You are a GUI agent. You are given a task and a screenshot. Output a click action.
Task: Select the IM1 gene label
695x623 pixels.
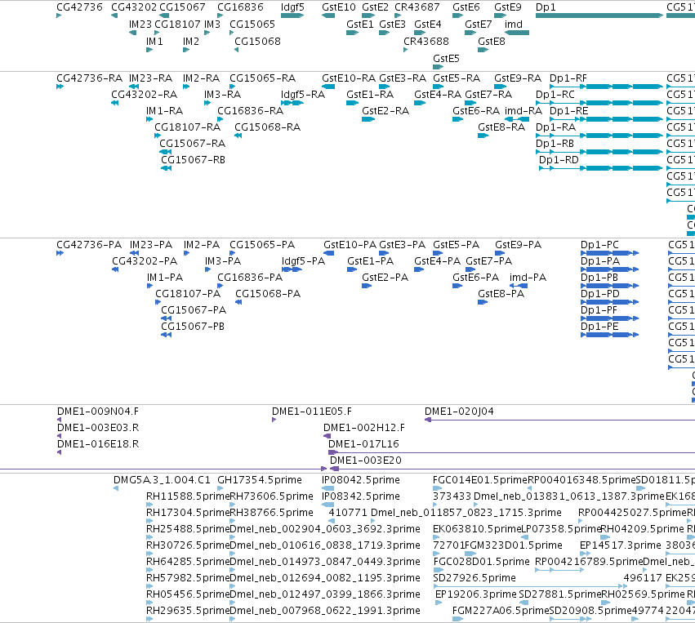point(154,41)
